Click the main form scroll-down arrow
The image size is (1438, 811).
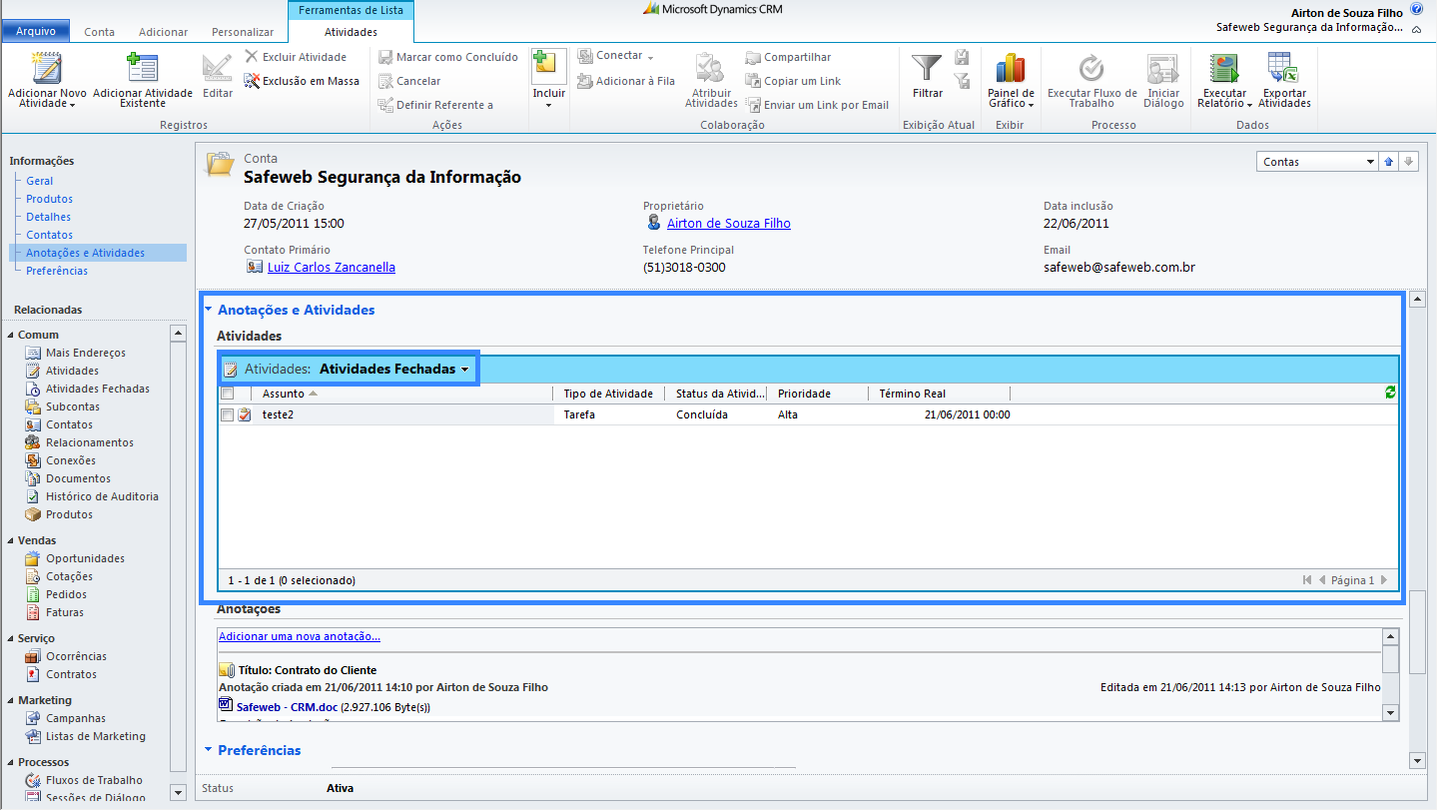[1417, 760]
